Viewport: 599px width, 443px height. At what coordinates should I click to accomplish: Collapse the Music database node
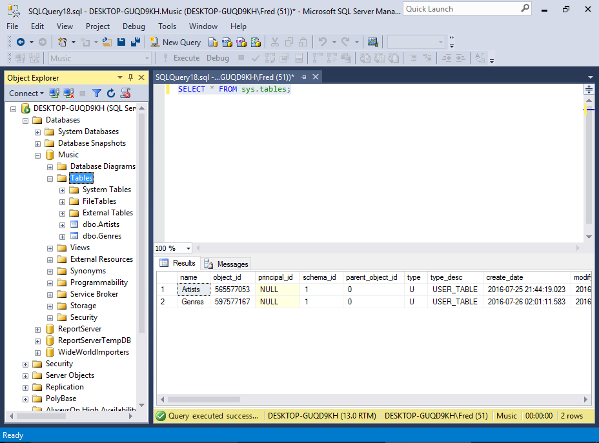[x=38, y=155]
